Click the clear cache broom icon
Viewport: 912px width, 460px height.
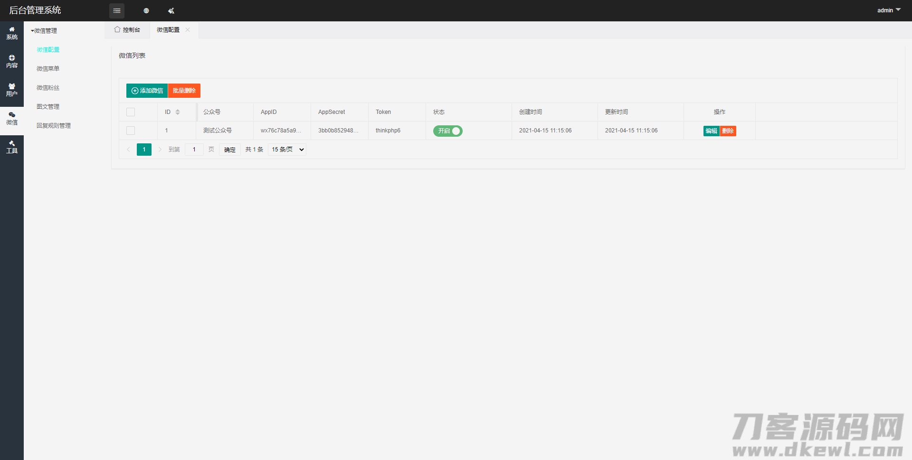click(x=171, y=10)
